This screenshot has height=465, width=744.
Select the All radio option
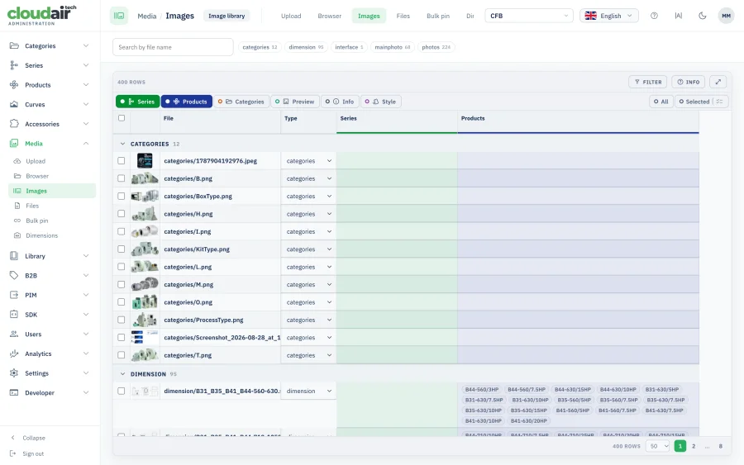(x=661, y=102)
